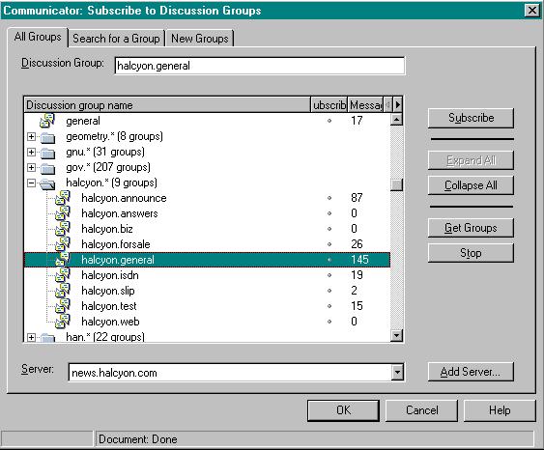Expand the geometry.* group tree
The height and width of the screenshot is (450, 544).
(31, 136)
